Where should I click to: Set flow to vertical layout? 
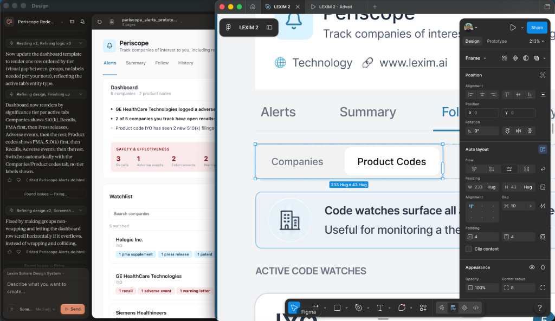[x=491, y=169]
